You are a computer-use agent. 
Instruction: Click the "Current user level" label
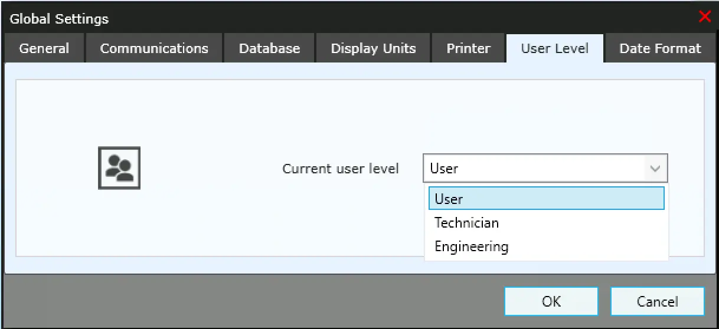pos(341,169)
